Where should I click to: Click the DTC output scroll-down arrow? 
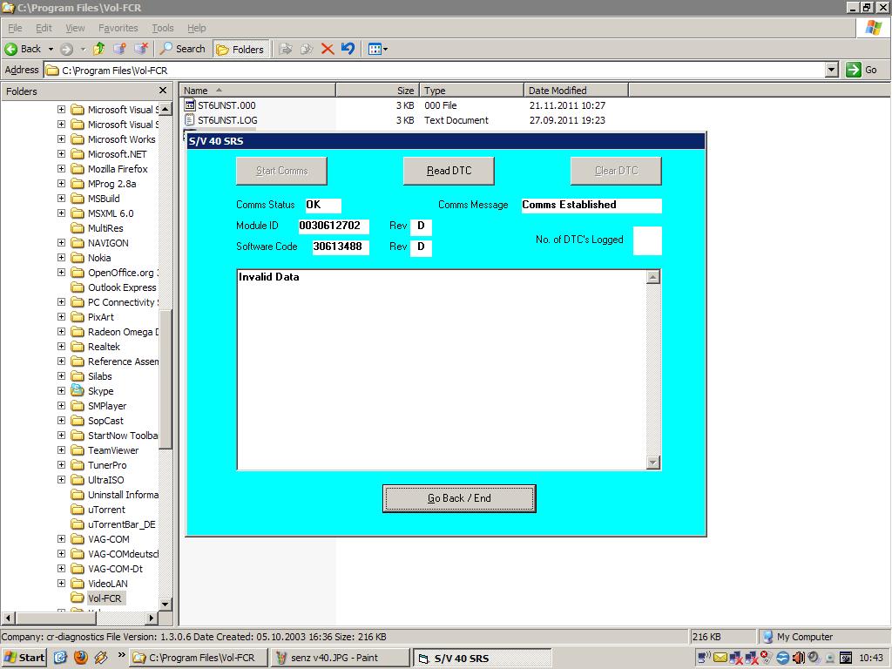(x=653, y=463)
